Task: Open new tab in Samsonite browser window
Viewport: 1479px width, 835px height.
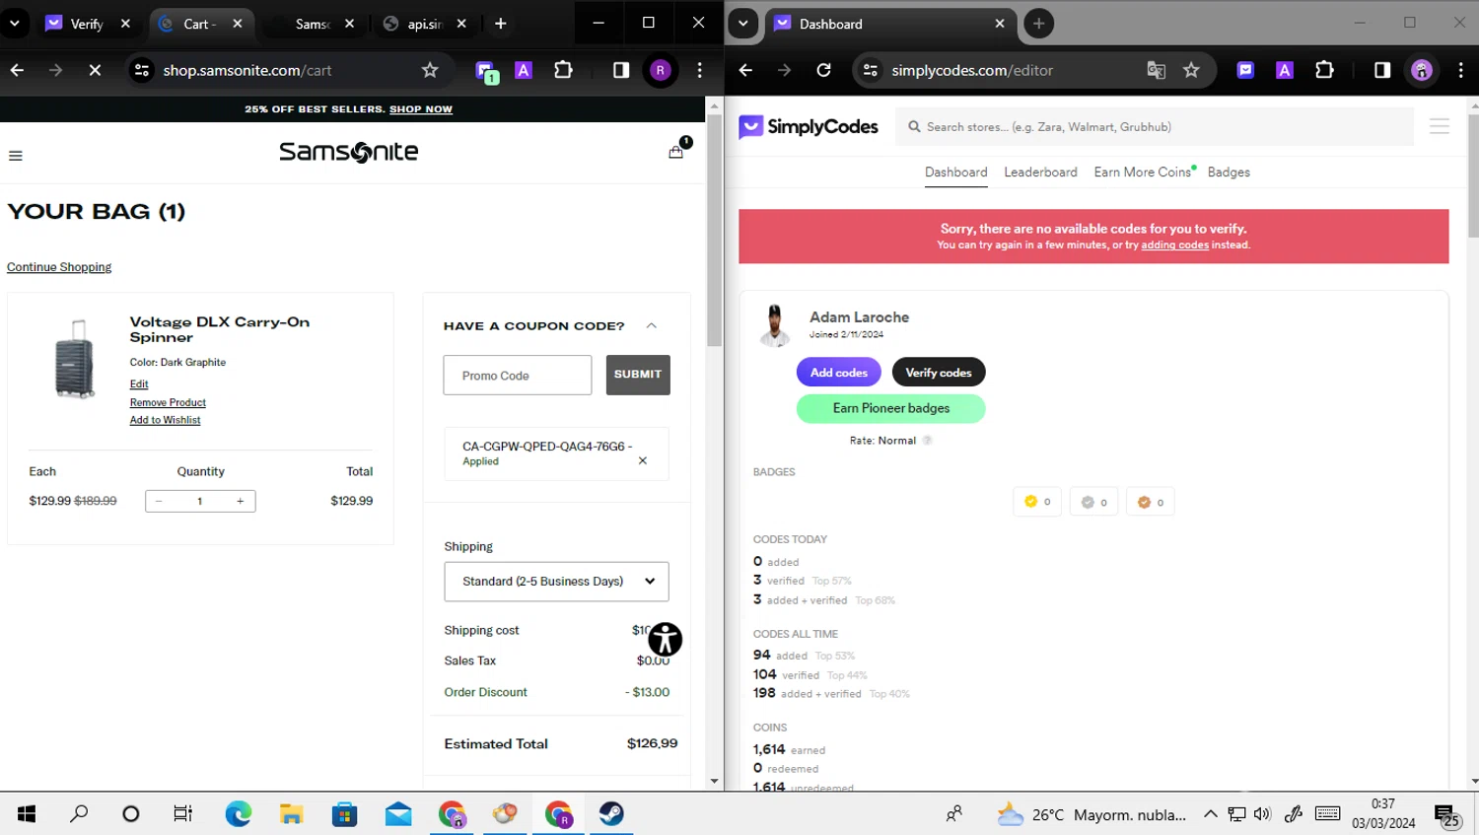Action: click(501, 24)
